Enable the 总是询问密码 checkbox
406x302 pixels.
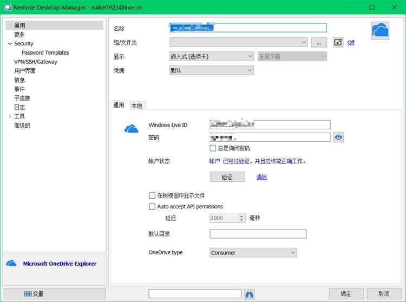coord(213,148)
